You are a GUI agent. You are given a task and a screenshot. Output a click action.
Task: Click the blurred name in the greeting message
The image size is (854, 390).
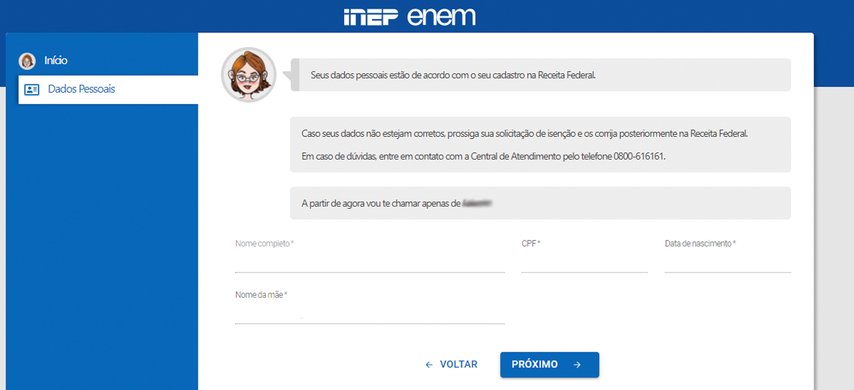(477, 203)
